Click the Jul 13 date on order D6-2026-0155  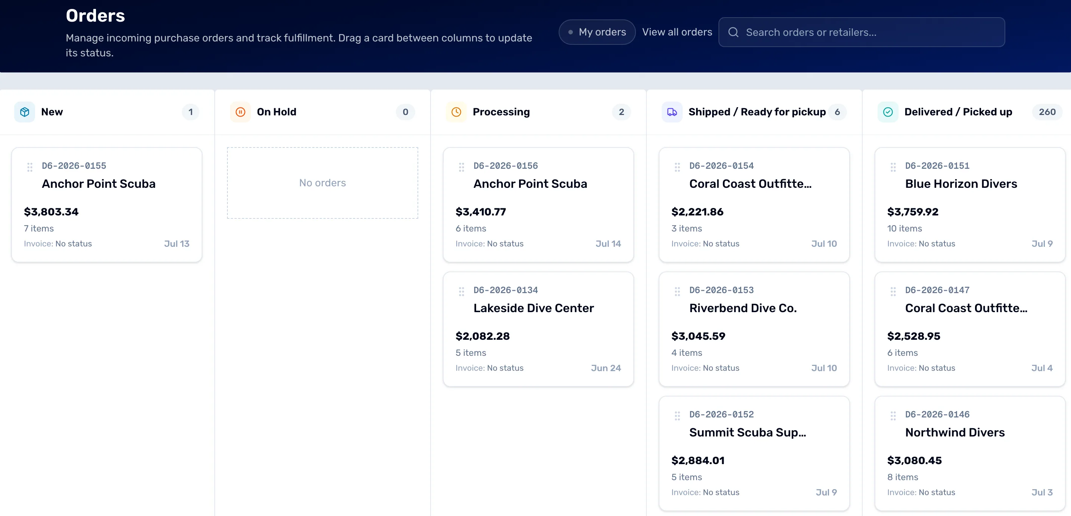177,244
